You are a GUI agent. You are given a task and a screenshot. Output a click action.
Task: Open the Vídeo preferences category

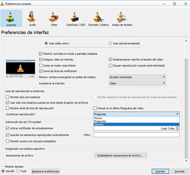point(54,18)
